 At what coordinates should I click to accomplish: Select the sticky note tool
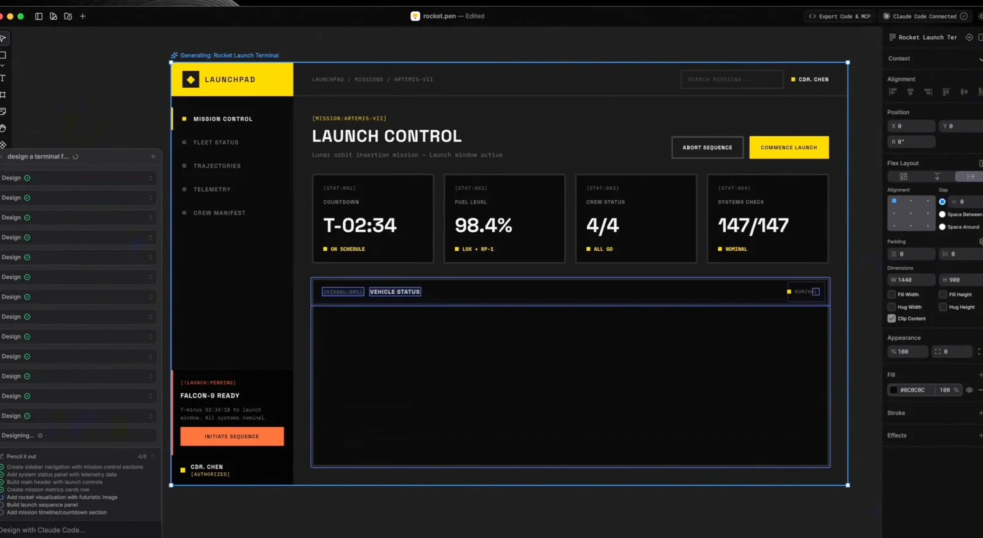click(x=3, y=111)
